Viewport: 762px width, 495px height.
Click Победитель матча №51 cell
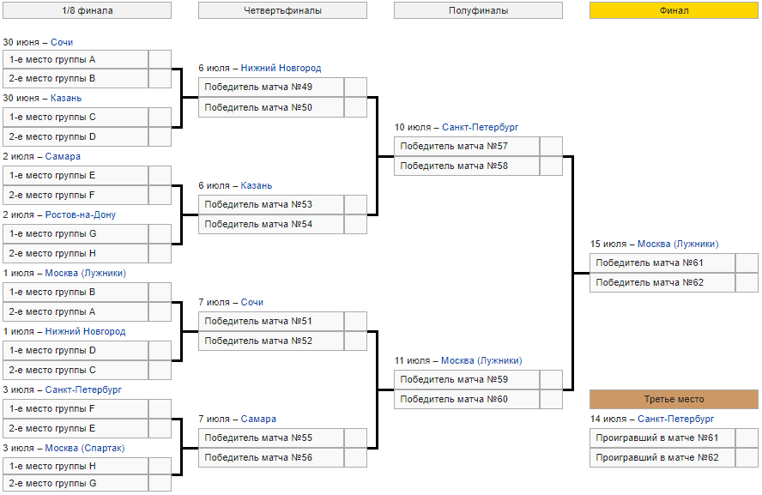271,321
